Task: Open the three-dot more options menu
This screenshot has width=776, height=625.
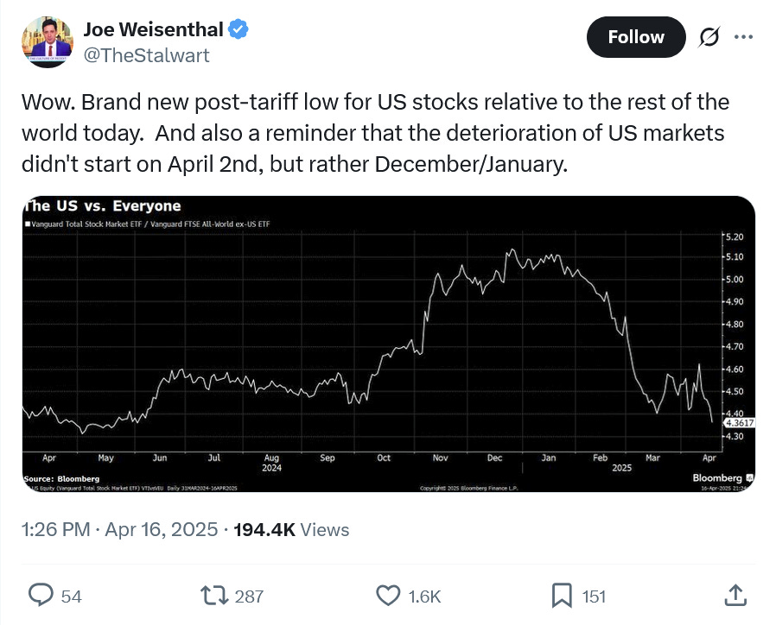Action: coord(744,37)
